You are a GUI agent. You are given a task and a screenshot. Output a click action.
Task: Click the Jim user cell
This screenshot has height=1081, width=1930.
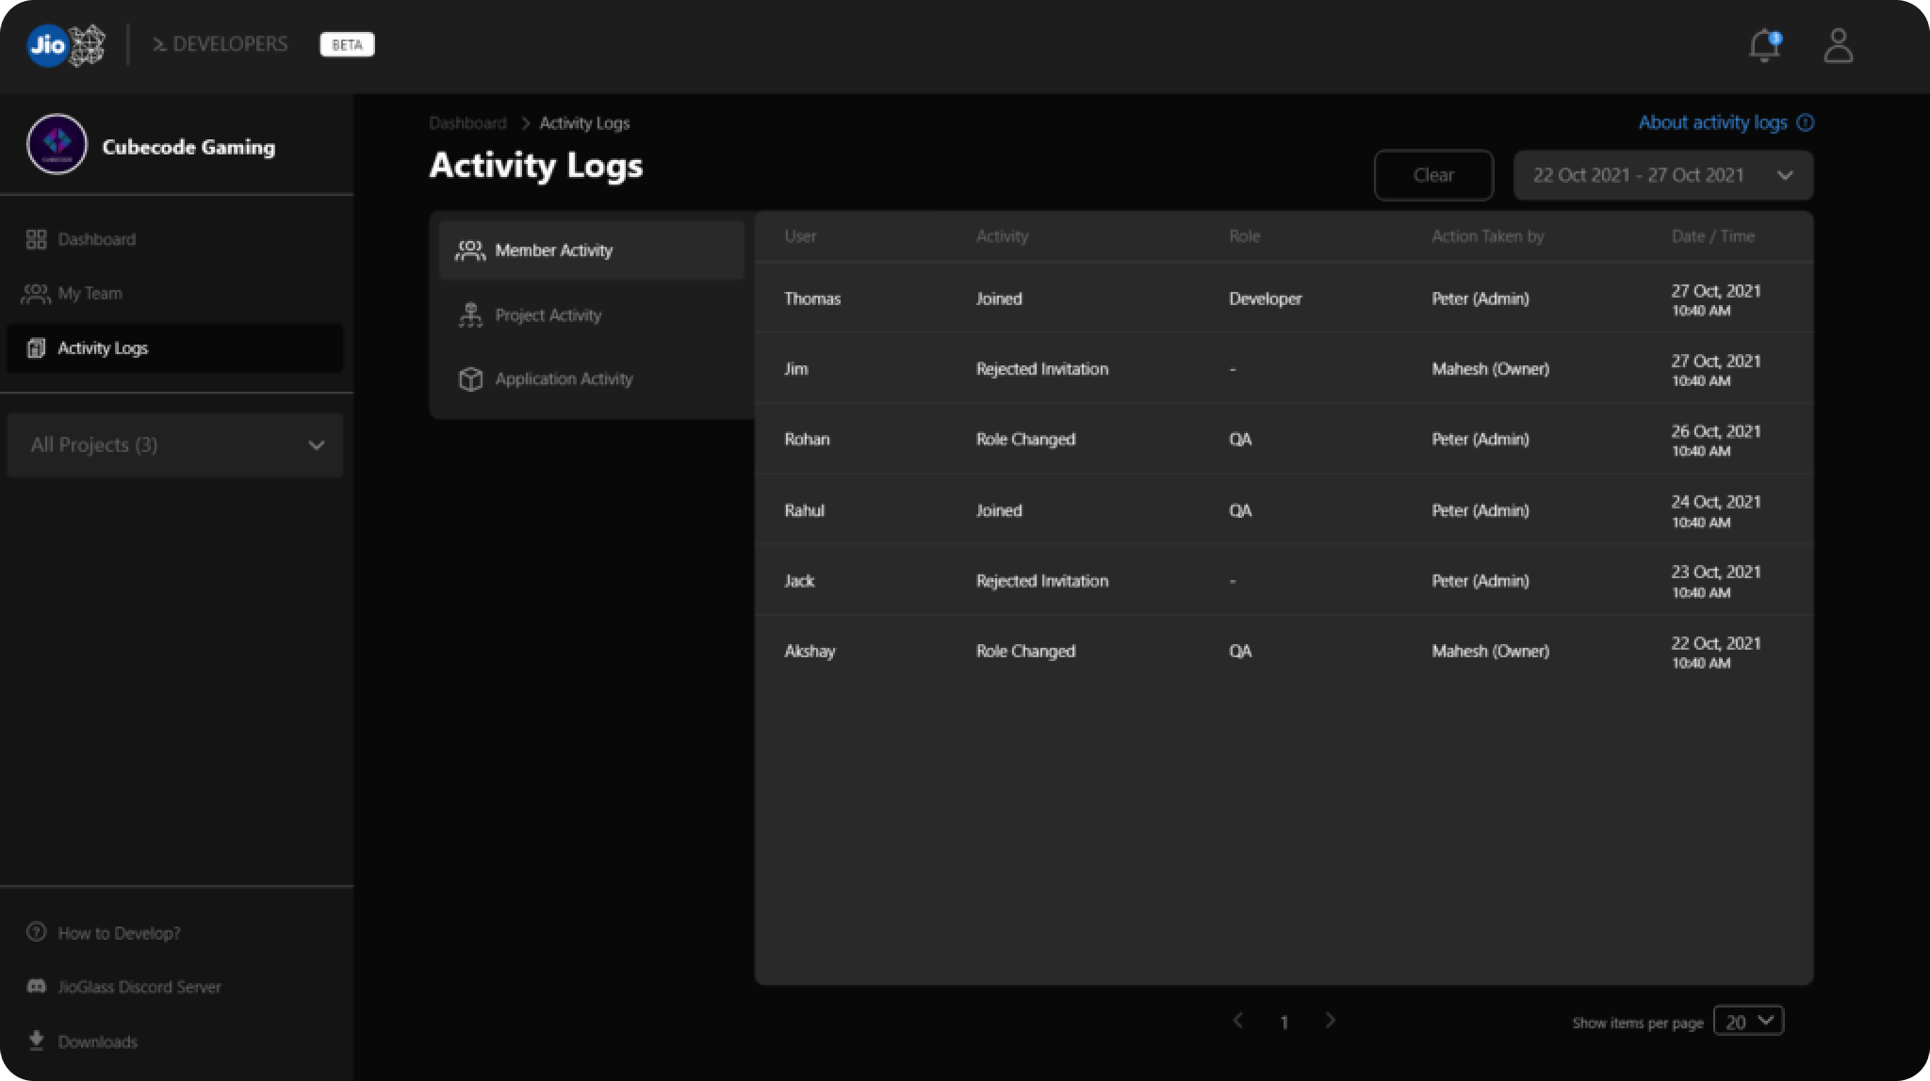coord(796,369)
